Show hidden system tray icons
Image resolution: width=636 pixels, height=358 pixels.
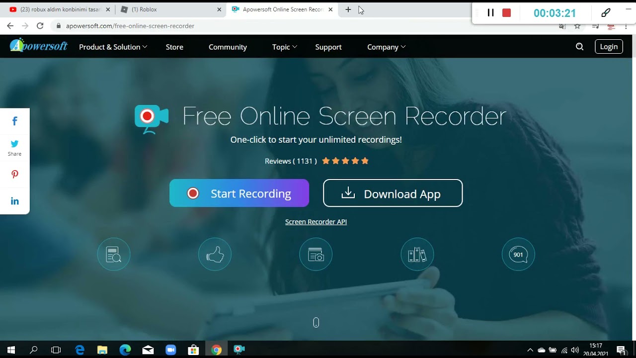tap(530, 350)
